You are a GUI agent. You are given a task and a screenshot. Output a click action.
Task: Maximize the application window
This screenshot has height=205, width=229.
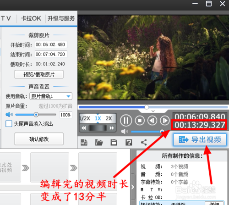point(209,4)
